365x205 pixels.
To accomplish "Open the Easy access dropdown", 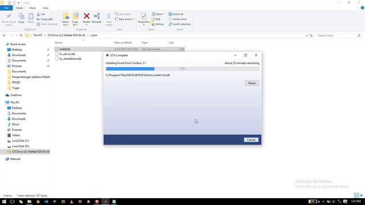I will coord(125,19).
